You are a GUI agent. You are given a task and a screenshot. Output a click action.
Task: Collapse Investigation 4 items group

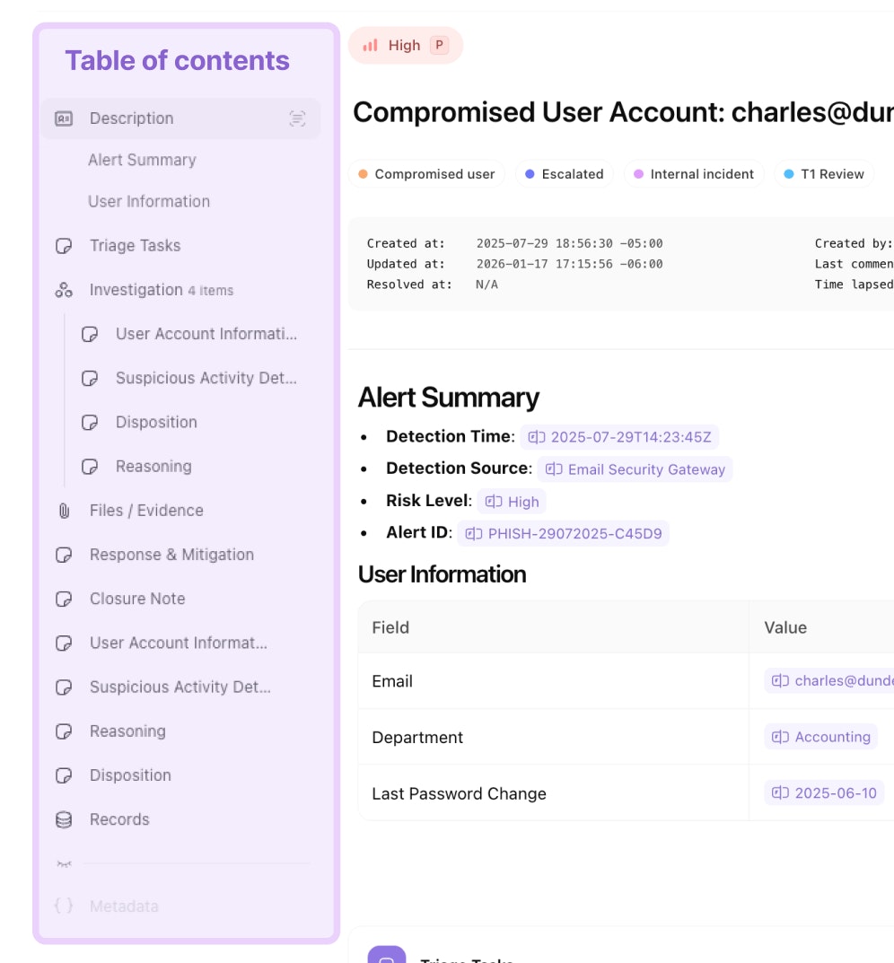[162, 290]
